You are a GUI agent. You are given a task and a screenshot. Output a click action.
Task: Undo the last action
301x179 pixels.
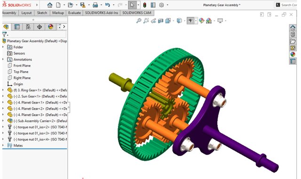[x=108, y=5]
